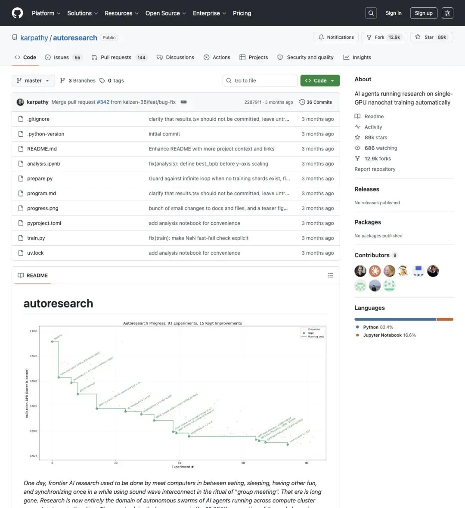The height and width of the screenshot is (508, 465).
Task: View the 3 Branches link
Action: tap(78, 81)
